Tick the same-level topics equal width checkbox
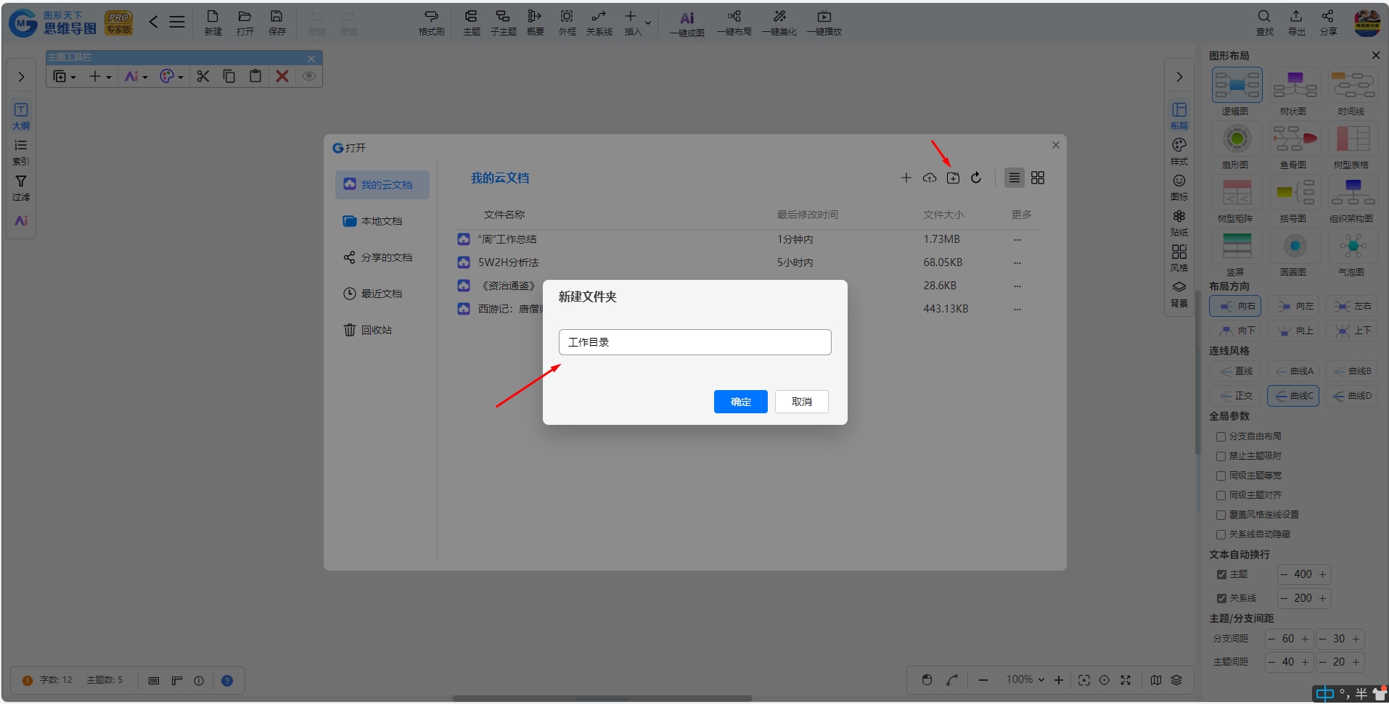Viewport: 1389px width, 704px height. [1221, 476]
